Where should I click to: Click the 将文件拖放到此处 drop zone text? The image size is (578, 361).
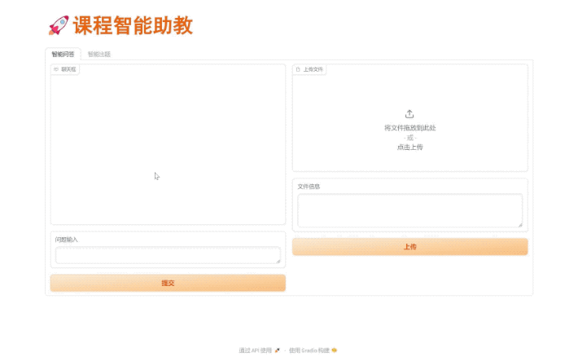[409, 128]
